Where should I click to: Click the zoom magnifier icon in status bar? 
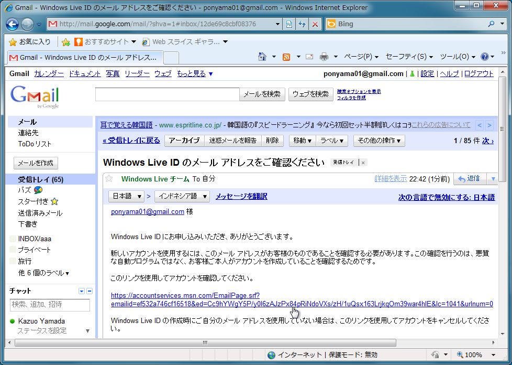[460, 355]
